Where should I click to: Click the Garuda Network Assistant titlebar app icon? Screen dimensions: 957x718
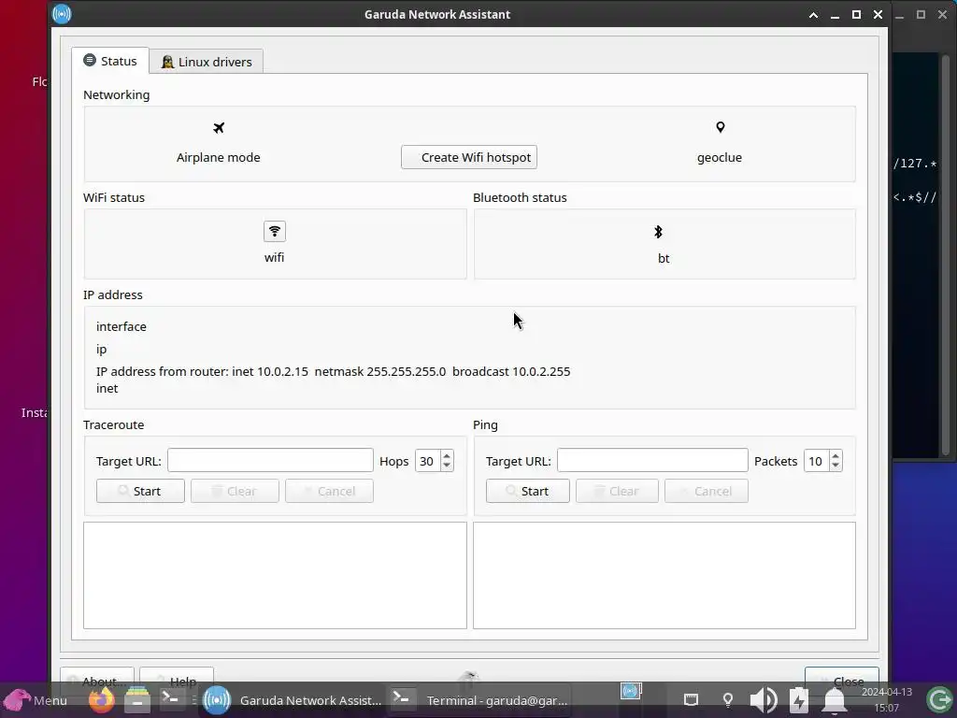[x=62, y=14]
